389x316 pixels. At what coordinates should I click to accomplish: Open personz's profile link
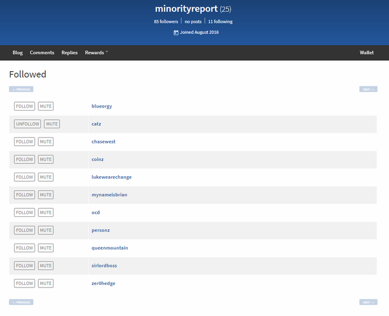click(x=101, y=230)
